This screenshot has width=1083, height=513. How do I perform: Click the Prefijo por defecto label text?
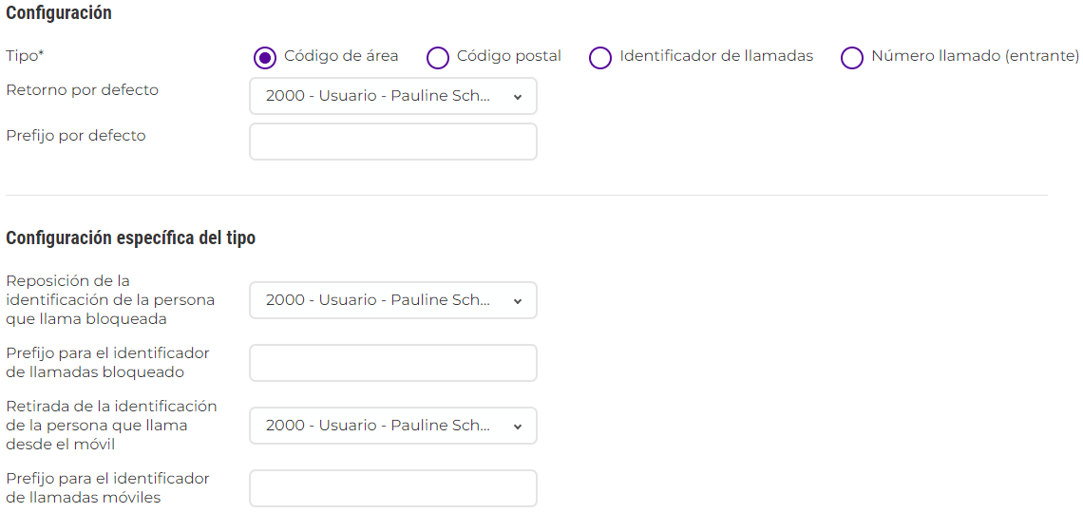[x=76, y=136]
